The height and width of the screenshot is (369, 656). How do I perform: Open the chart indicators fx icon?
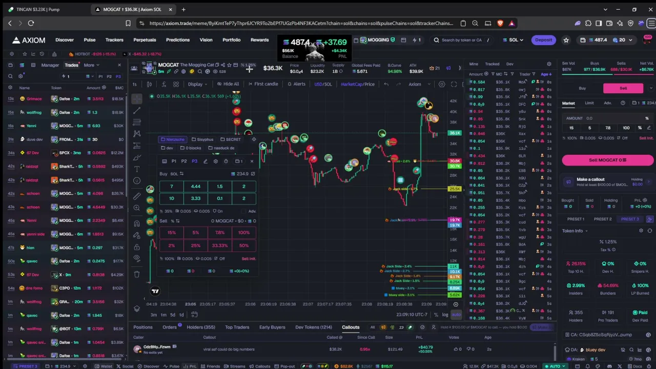[x=163, y=84]
